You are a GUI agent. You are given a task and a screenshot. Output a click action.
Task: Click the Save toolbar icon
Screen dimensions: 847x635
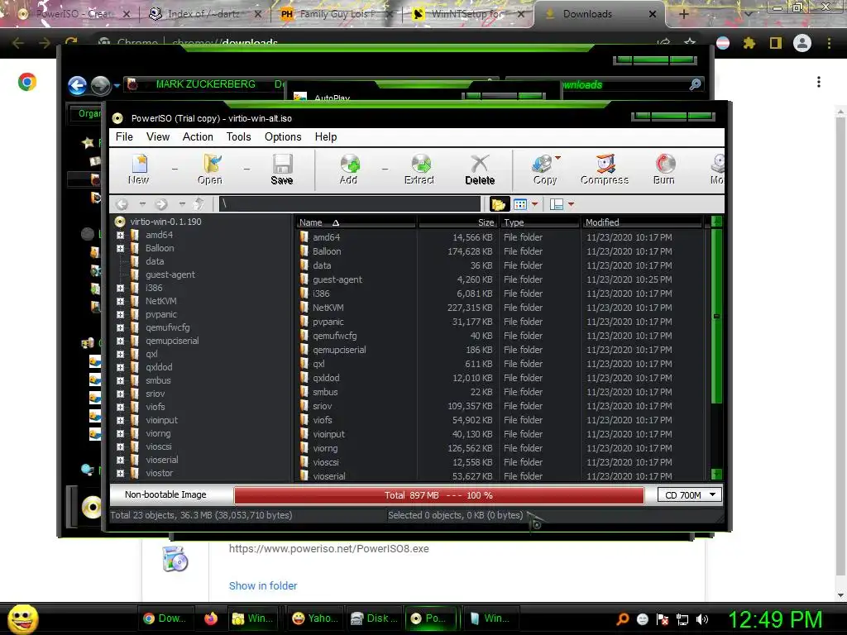point(282,169)
